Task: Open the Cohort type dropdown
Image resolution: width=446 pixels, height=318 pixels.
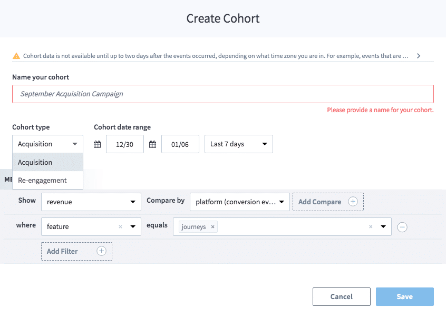Action: click(47, 144)
